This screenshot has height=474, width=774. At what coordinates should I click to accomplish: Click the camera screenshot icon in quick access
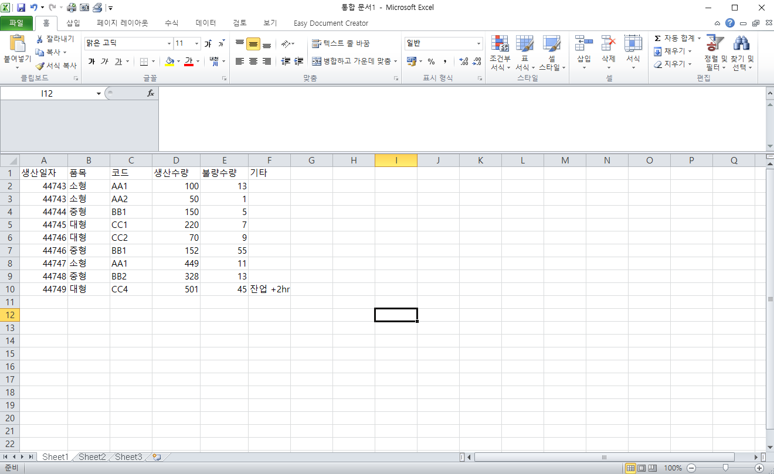point(84,8)
